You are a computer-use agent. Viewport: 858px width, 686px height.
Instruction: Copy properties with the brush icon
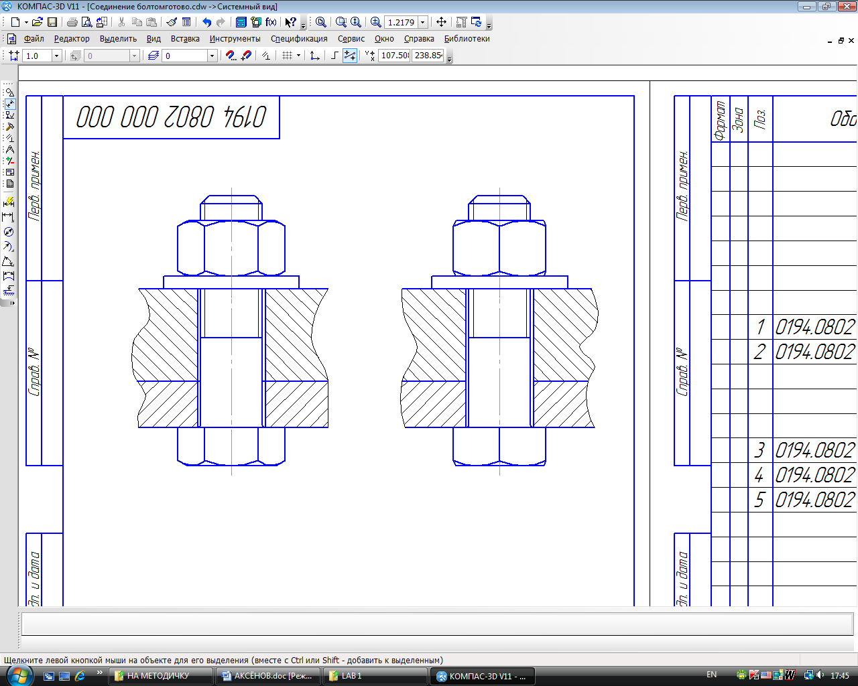point(172,22)
